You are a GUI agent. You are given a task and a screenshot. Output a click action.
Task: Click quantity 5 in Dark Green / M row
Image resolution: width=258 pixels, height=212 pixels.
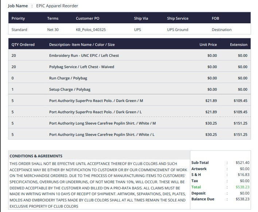pos(12,101)
